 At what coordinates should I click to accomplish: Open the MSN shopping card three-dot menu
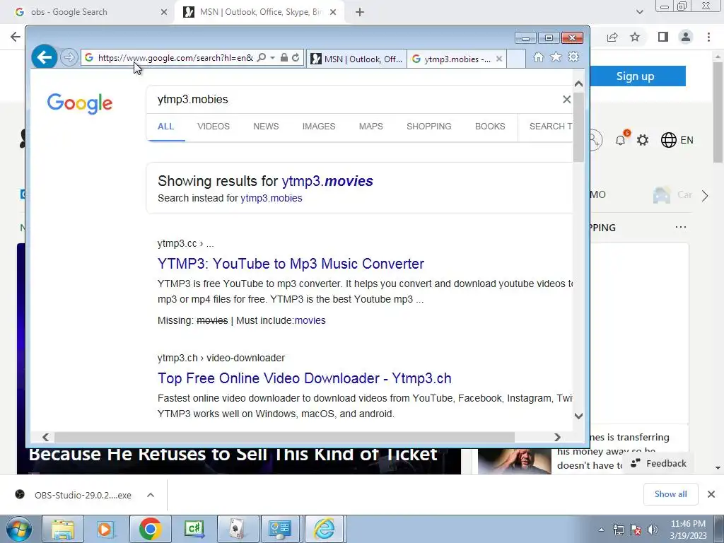(x=681, y=227)
